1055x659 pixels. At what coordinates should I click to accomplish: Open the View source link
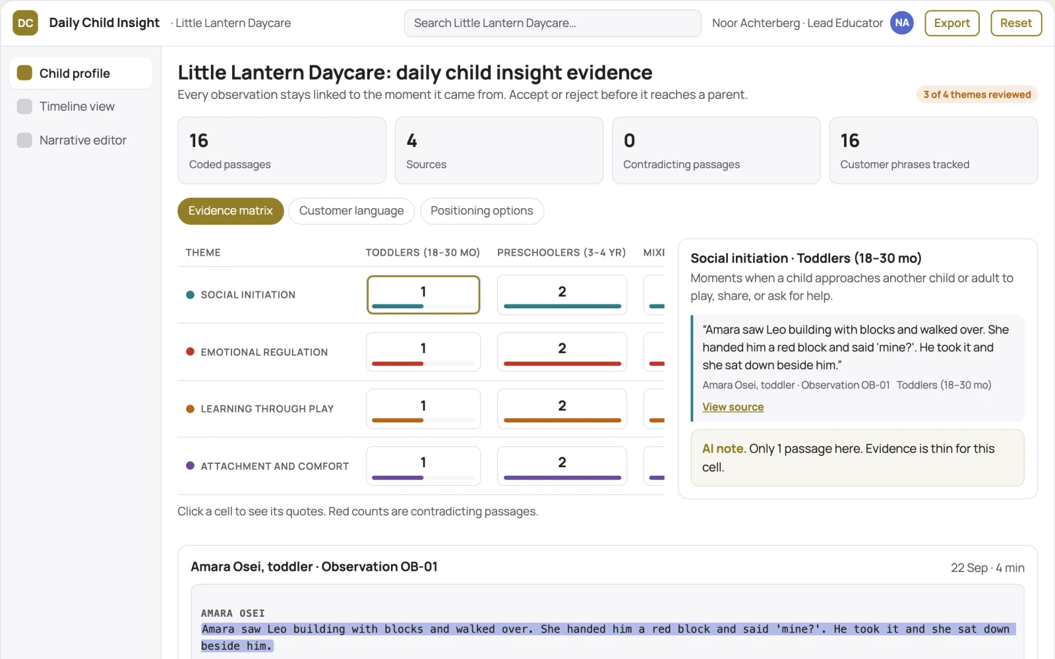pyautogui.click(x=733, y=407)
